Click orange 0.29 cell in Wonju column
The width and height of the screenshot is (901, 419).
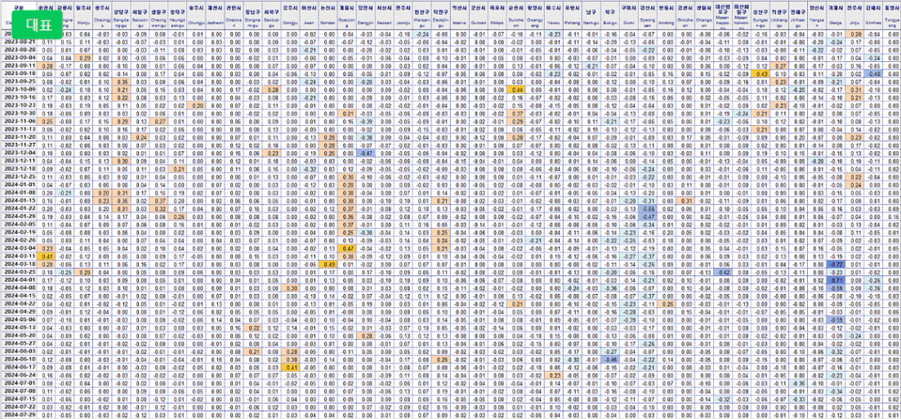(84, 58)
